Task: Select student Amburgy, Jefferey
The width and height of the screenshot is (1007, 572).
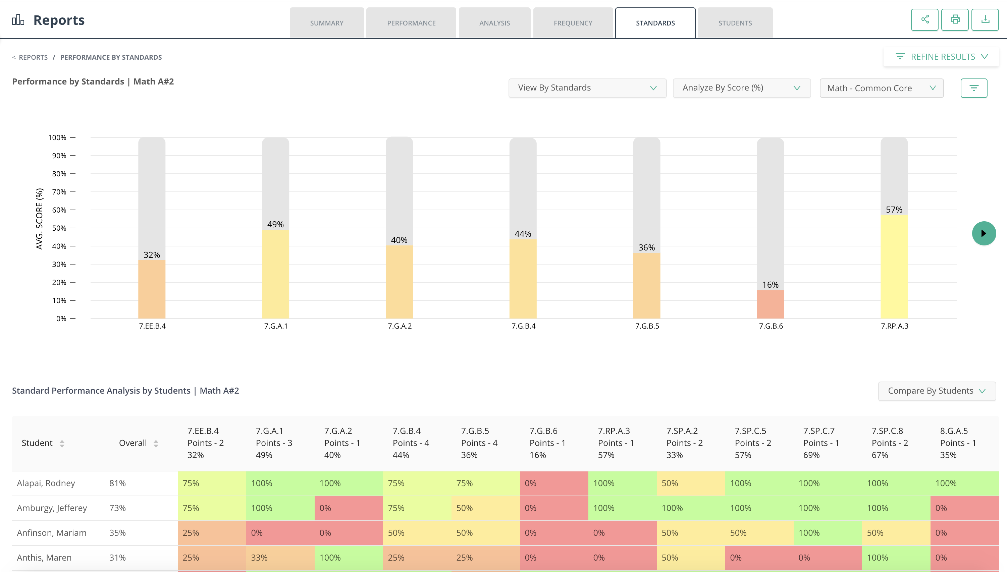Action: [x=51, y=508]
